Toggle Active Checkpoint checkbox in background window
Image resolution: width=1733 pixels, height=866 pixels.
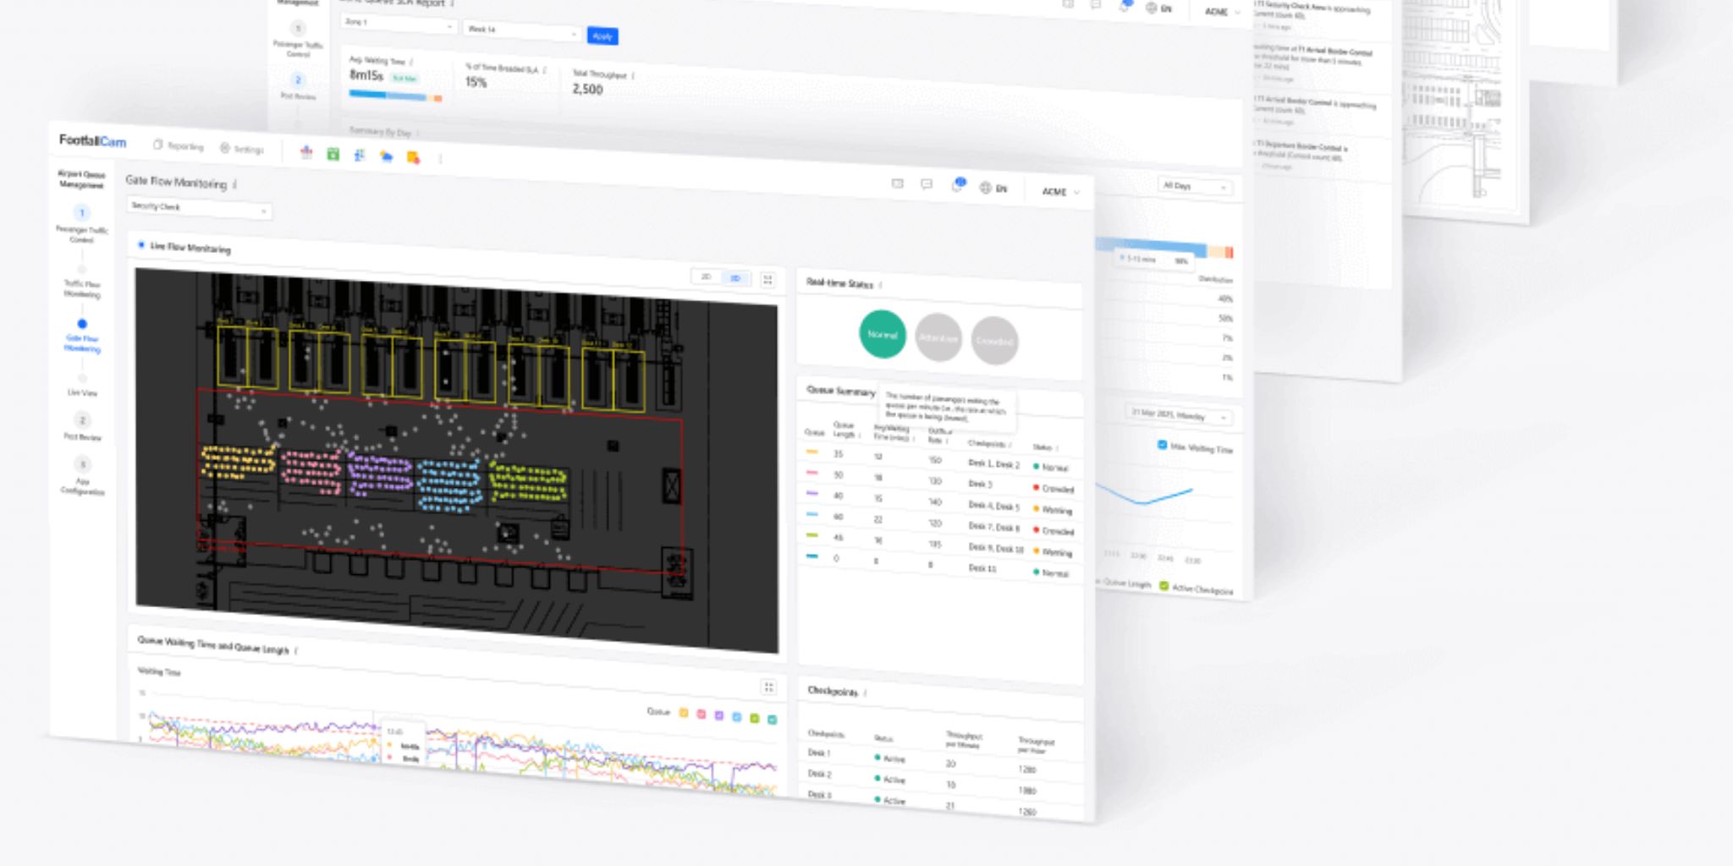[x=1164, y=586]
